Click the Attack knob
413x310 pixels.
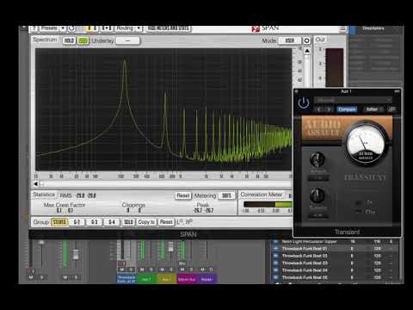pyautogui.click(x=317, y=159)
